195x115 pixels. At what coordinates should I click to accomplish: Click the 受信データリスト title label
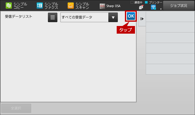pyautogui.click(x=19, y=17)
